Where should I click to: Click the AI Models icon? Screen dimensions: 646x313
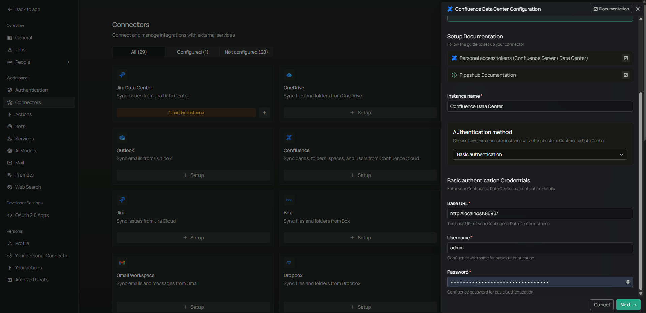(10, 151)
